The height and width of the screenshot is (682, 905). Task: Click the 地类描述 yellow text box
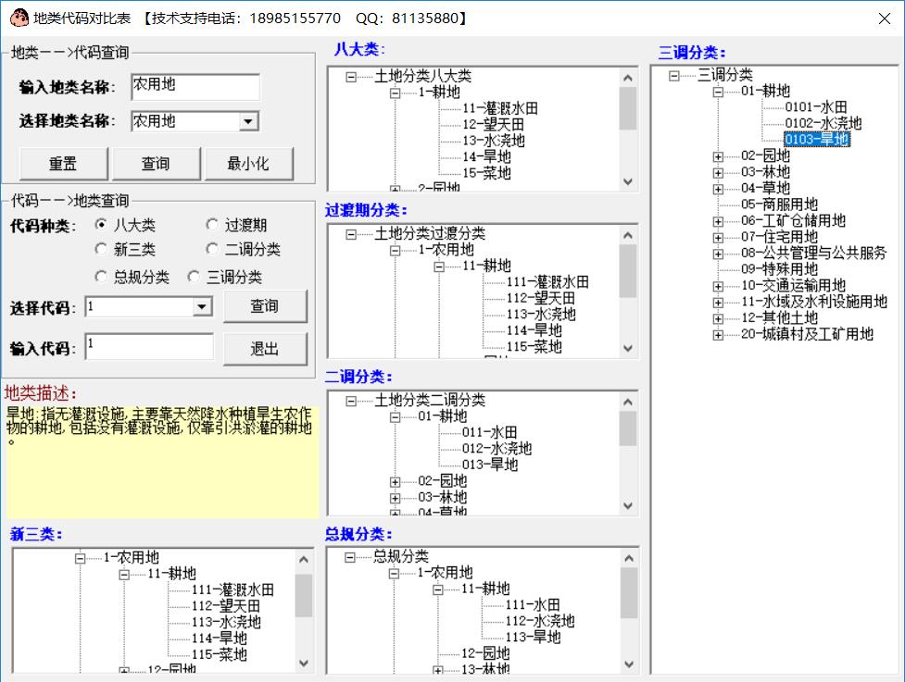[x=163, y=462]
